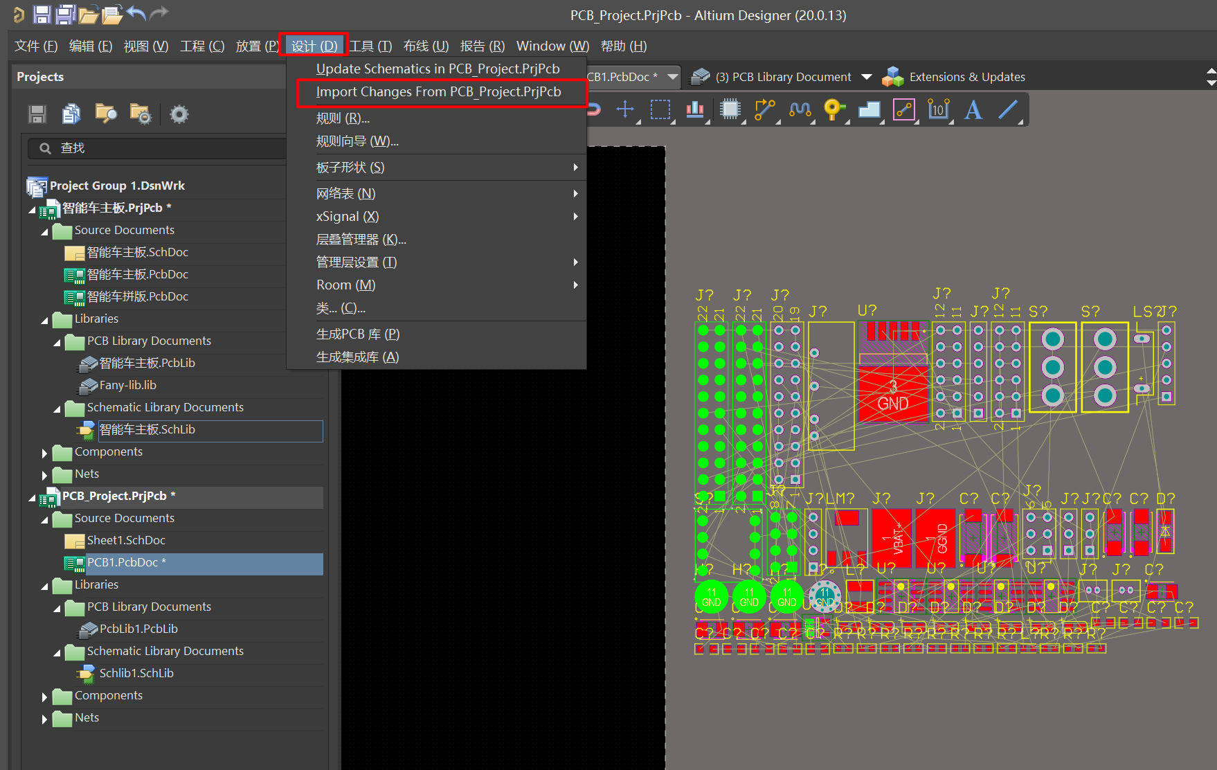Open the PCB Library Document tab dropdown arrow
Viewport: 1217px width, 770px height.
866,77
